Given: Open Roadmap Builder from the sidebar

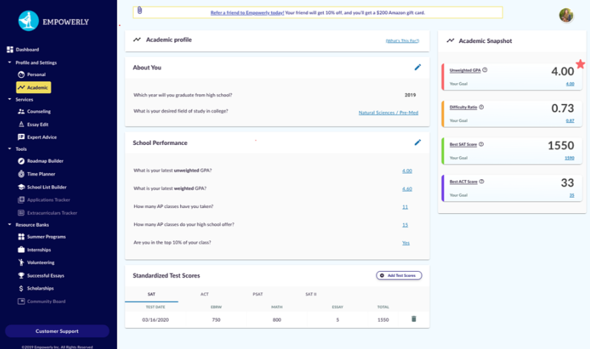Looking at the screenshot, I should click(45, 161).
